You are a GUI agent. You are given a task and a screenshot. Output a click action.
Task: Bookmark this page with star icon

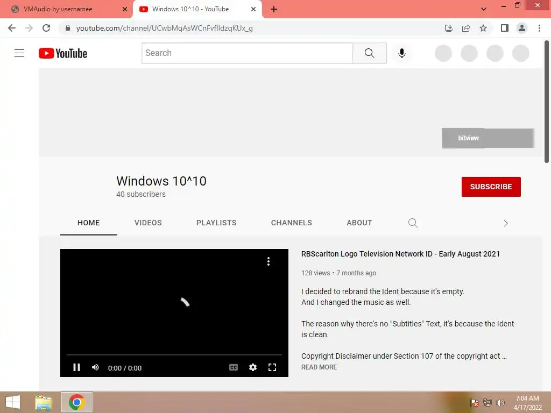(x=483, y=28)
